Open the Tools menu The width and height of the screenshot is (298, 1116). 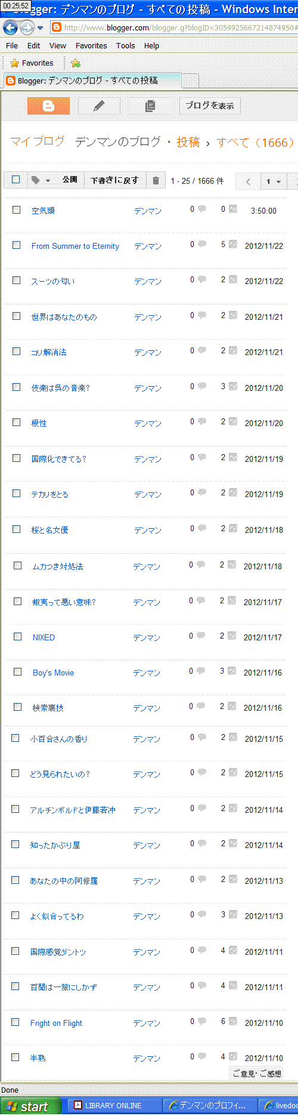tap(125, 45)
